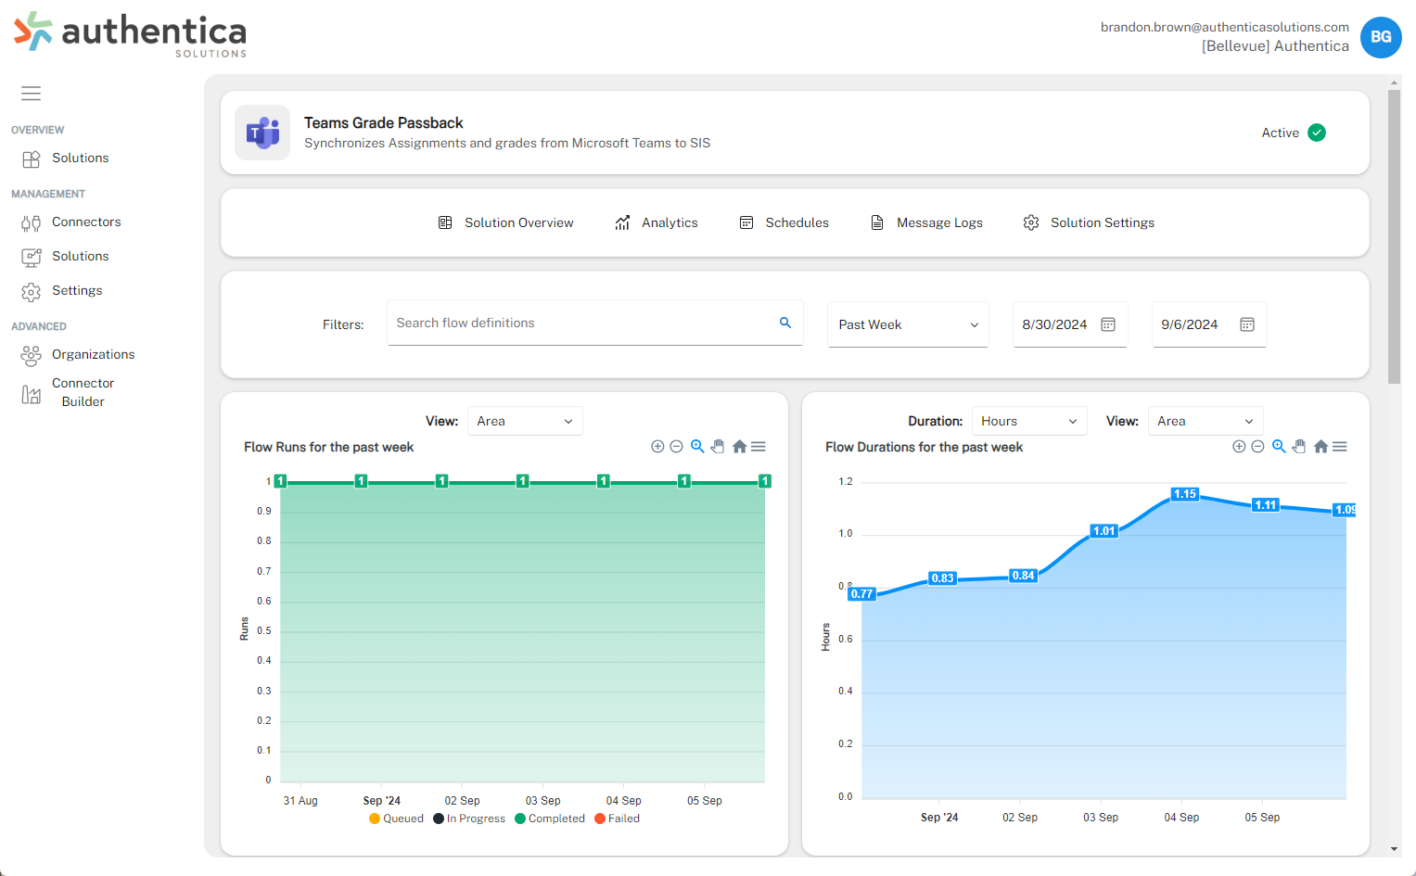Toggle Failed series in legend

point(618,819)
